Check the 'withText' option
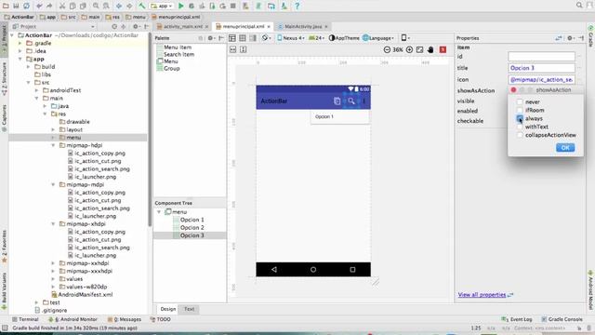This screenshot has width=595, height=335. [x=520, y=127]
